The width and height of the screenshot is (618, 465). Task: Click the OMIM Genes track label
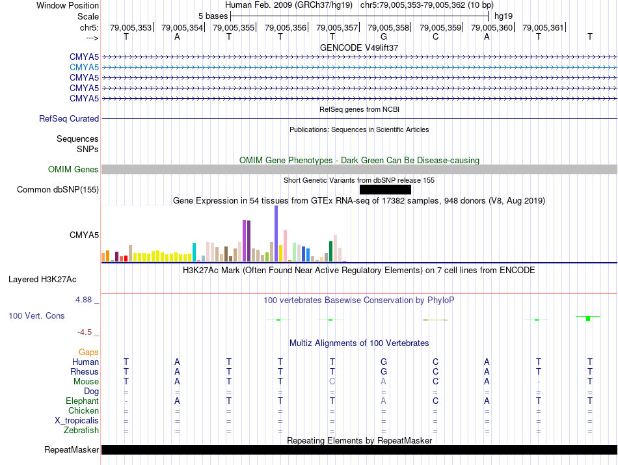pos(74,170)
